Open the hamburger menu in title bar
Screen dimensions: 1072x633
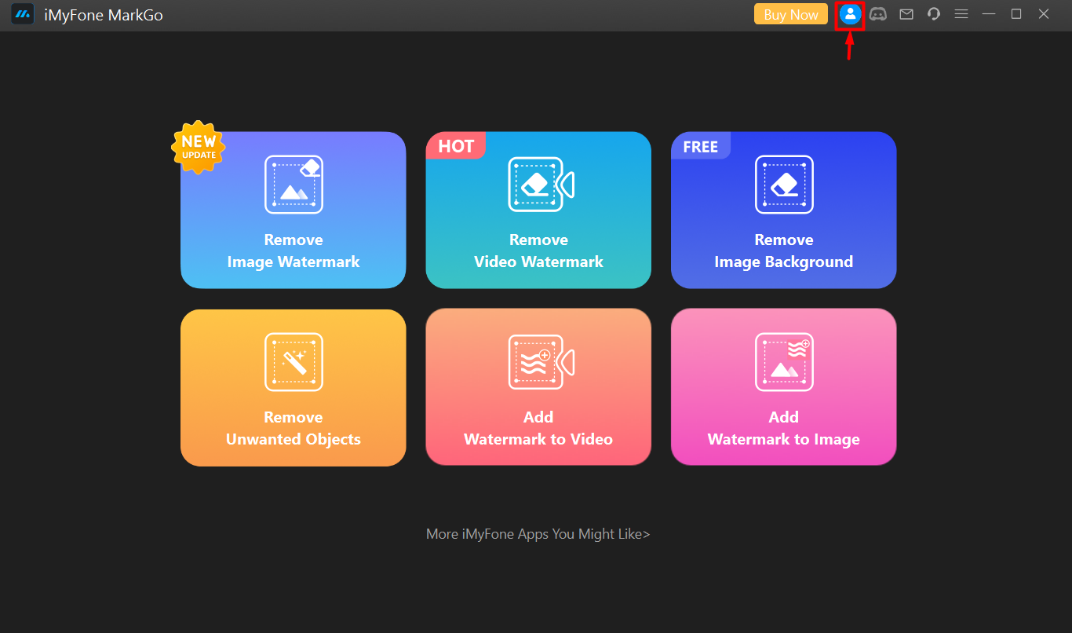(961, 14)
